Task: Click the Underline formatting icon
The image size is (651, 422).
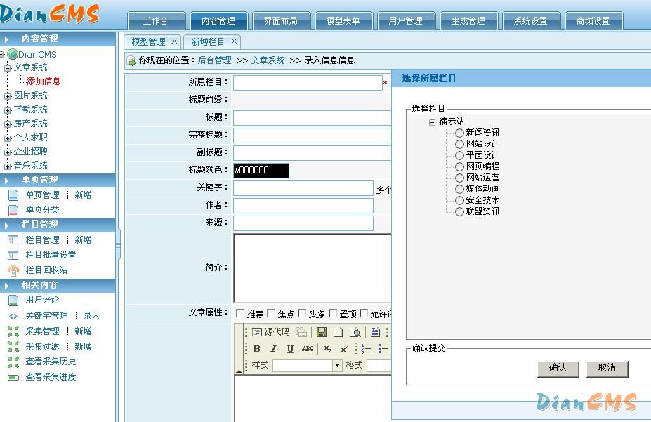Action: point(290,349)
